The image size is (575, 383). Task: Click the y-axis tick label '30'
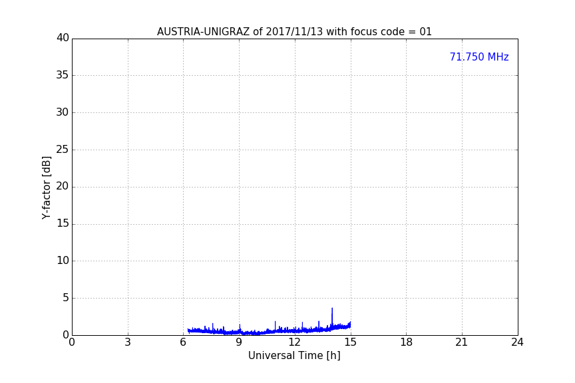[x=63, y=112]
